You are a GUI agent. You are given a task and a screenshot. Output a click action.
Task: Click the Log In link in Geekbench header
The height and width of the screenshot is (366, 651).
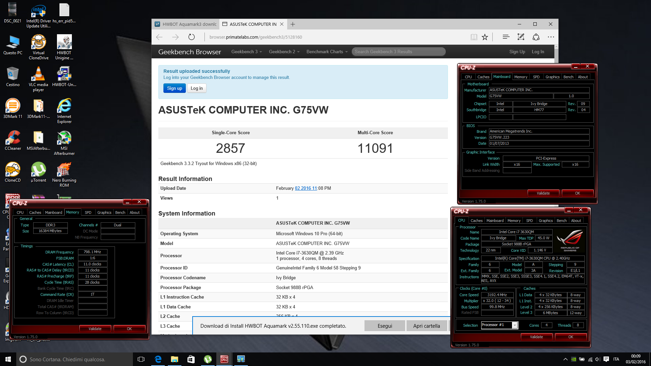[538, 52]
